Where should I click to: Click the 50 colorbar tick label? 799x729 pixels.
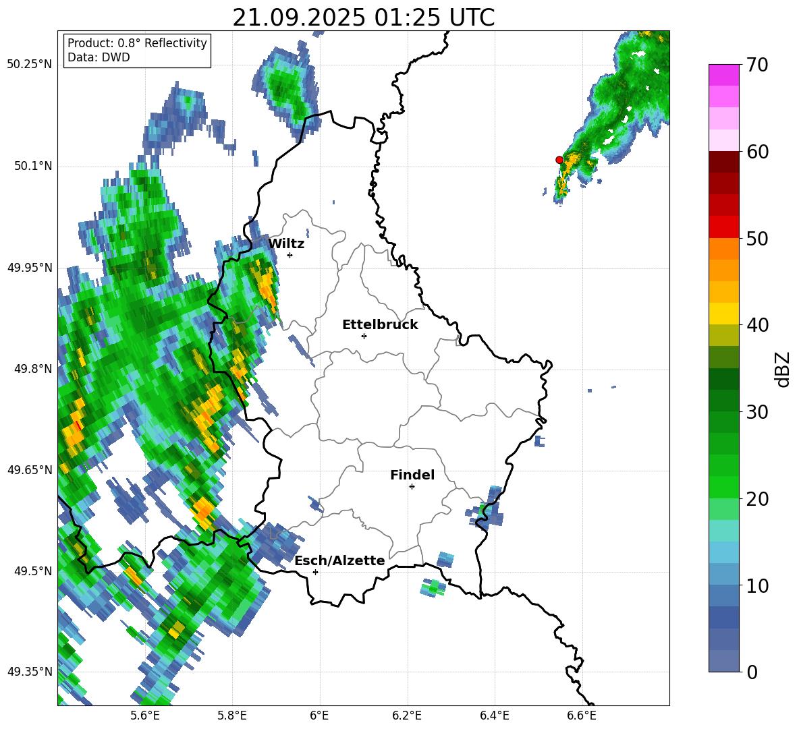point(757,239)
